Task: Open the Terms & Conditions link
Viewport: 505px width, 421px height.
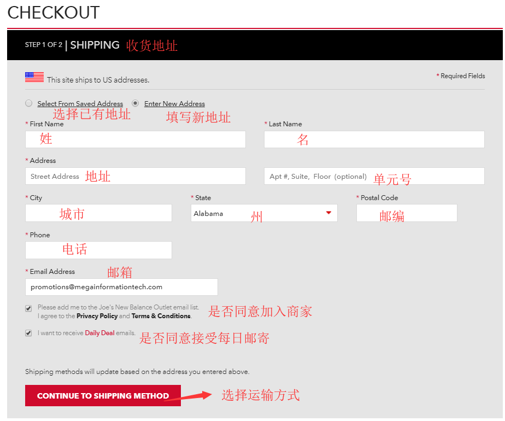Action: pyautogui.click(x=161, y=316)
